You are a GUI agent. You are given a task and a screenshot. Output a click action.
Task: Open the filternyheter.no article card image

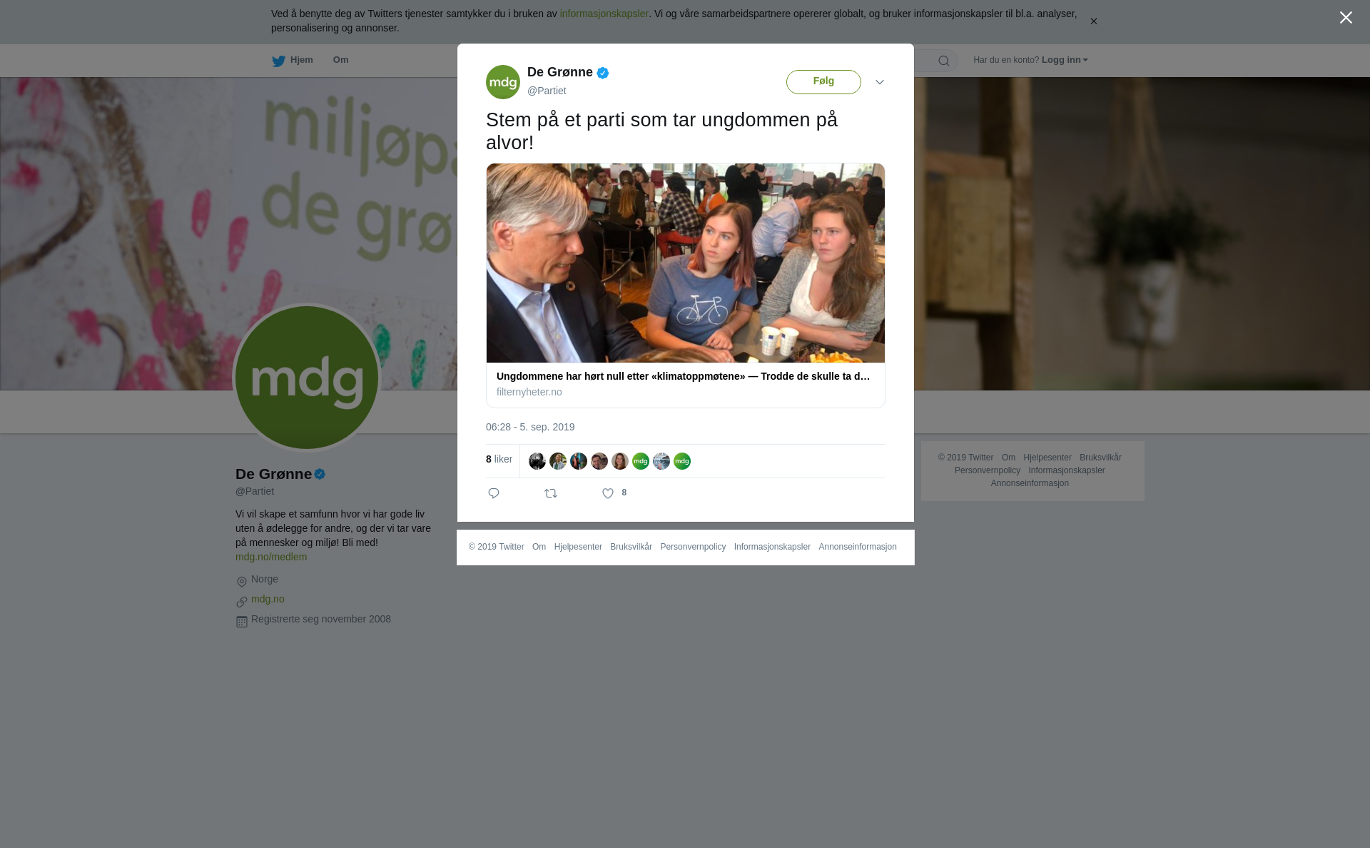pos(686,263)
